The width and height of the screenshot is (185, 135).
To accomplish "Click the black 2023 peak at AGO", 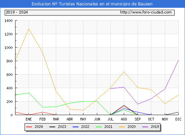I will click(124, 105).
